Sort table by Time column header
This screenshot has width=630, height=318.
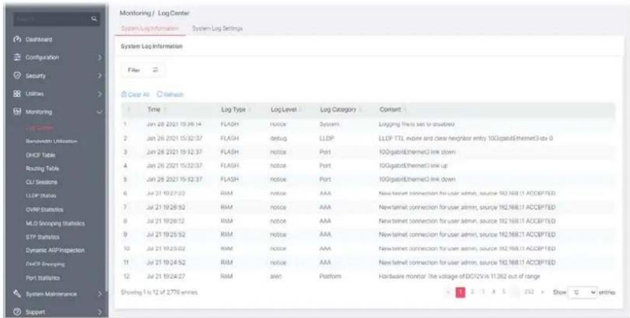[154, 110]
